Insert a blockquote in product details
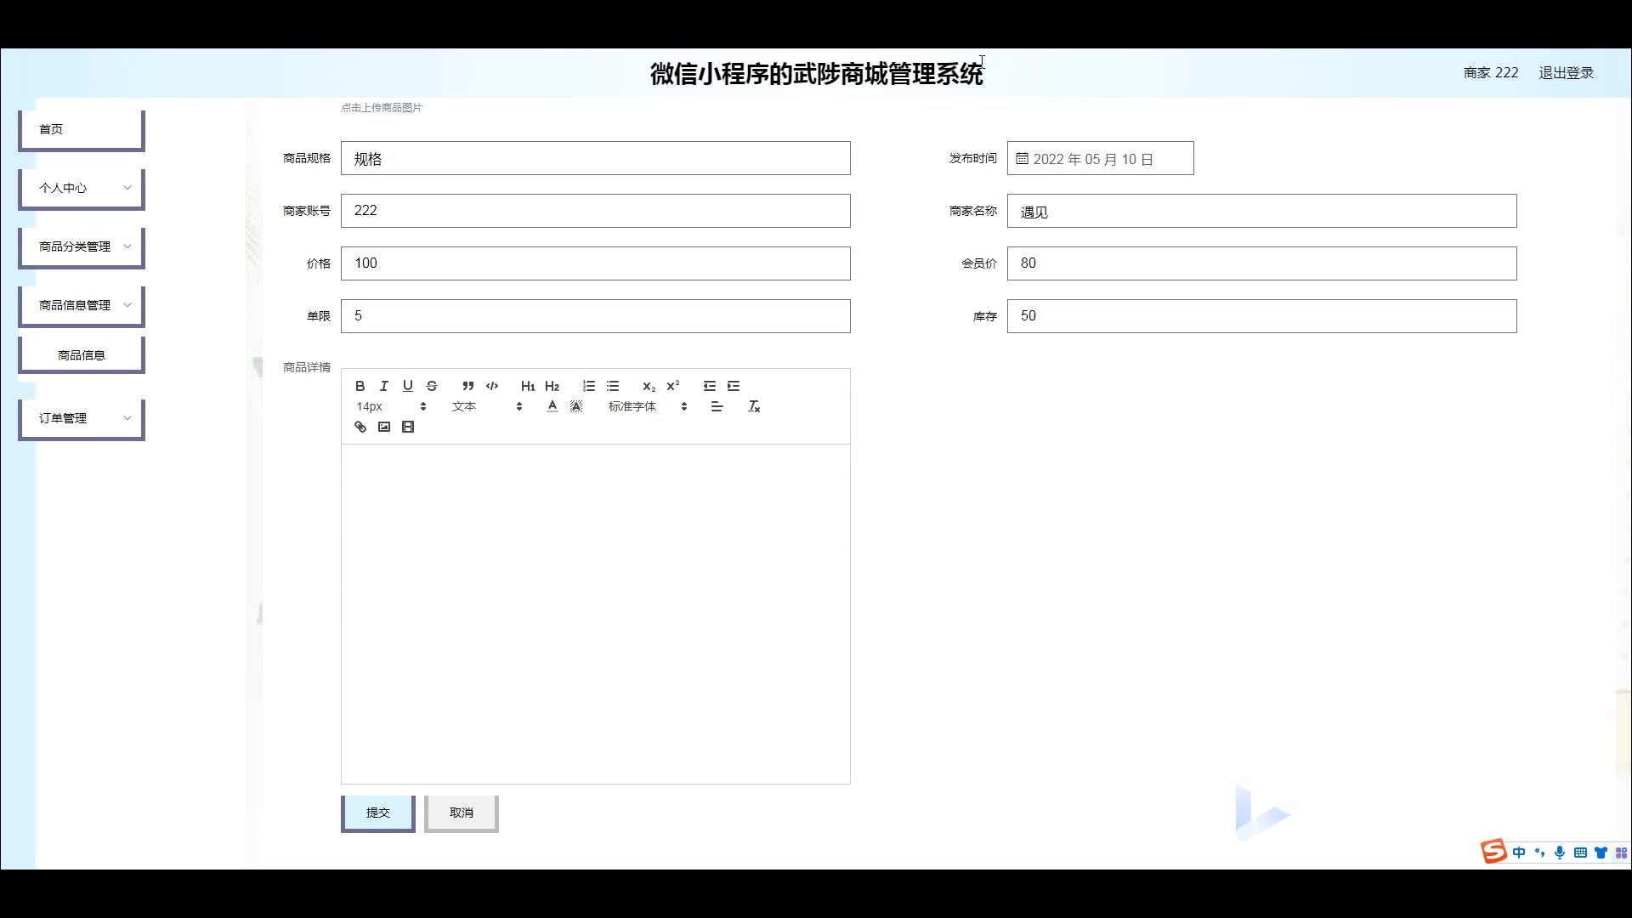 [467, 386]
